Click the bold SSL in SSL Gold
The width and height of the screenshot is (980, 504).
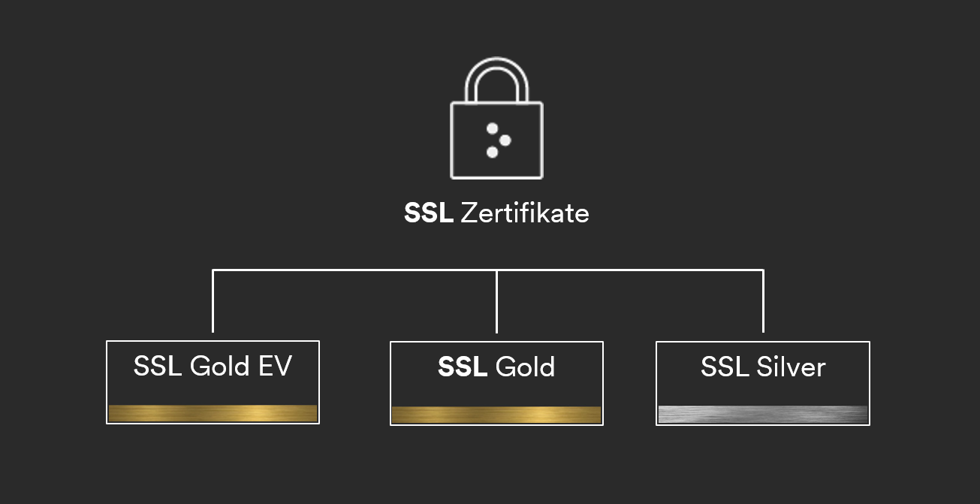pyautogui.click(x=463, y=367)
